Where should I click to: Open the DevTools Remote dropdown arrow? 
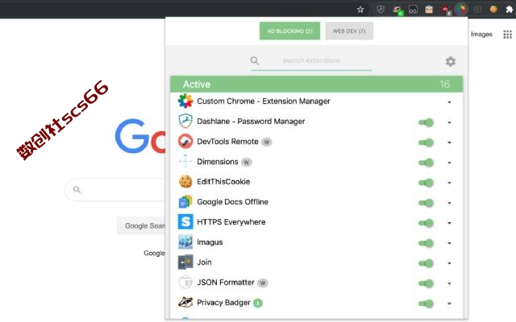[449, 142]
